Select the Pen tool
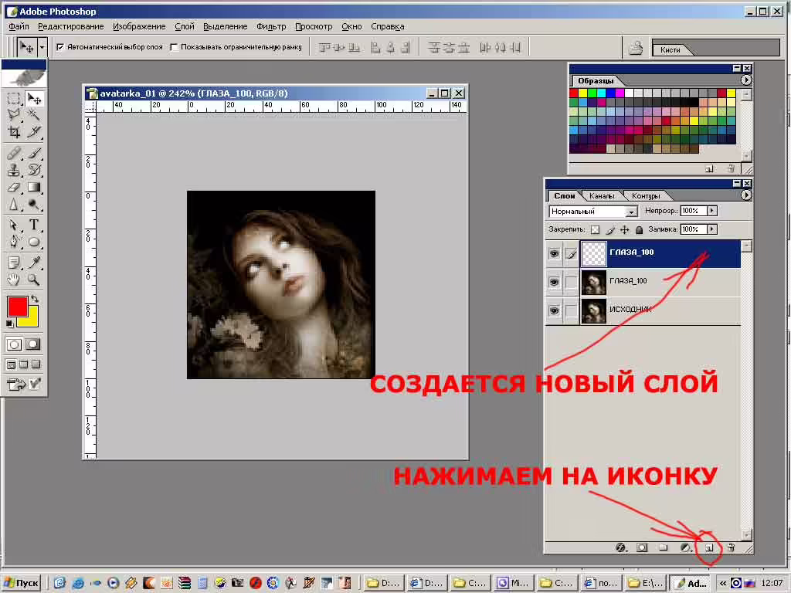Viewport: 791px width, 593px height. pos(14,242)
